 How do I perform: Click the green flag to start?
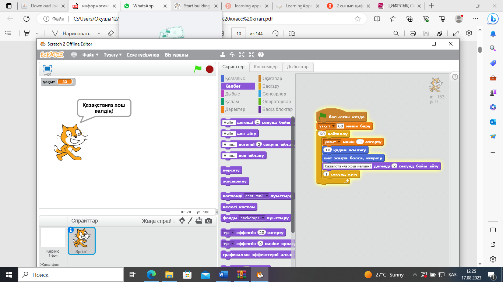coord(198,69)
